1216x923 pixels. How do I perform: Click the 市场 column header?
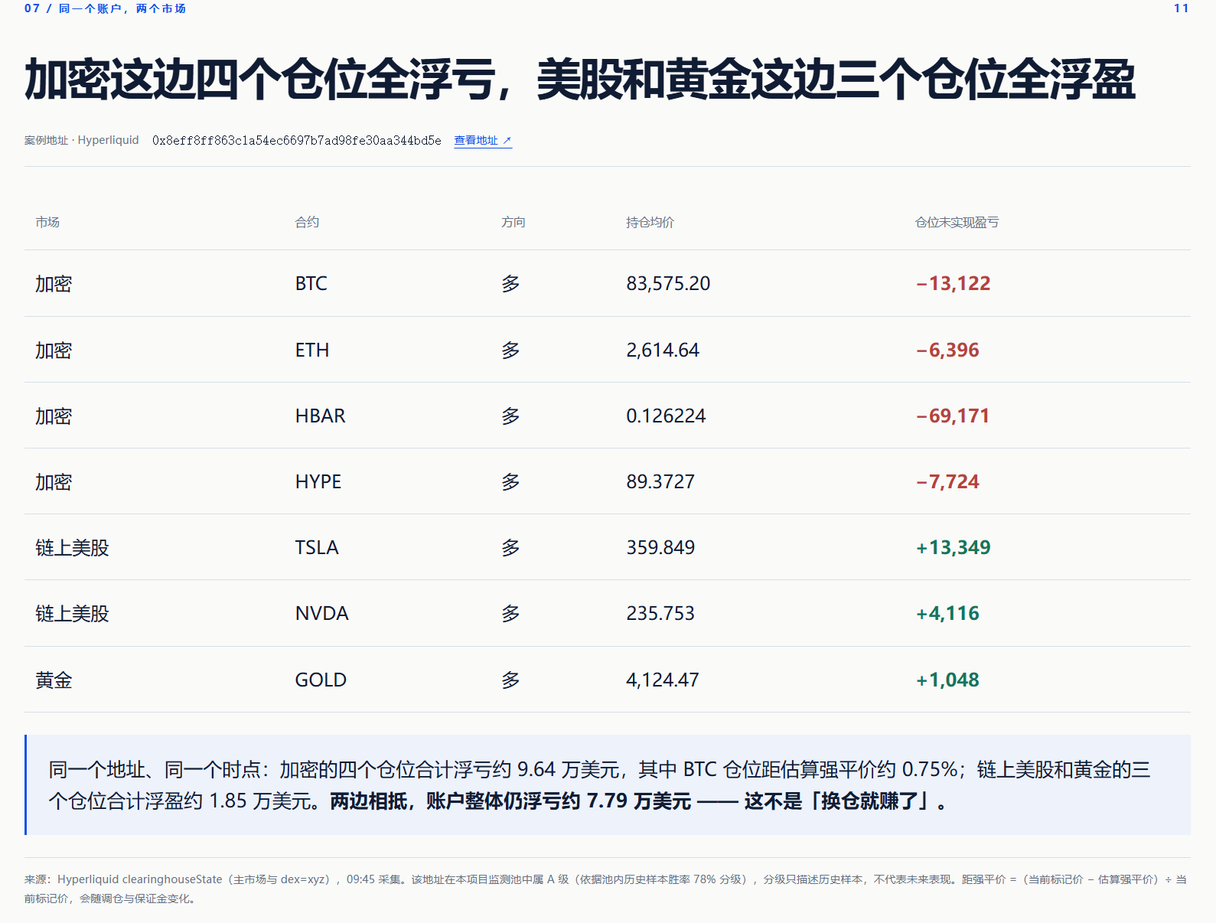click(47, 222)
